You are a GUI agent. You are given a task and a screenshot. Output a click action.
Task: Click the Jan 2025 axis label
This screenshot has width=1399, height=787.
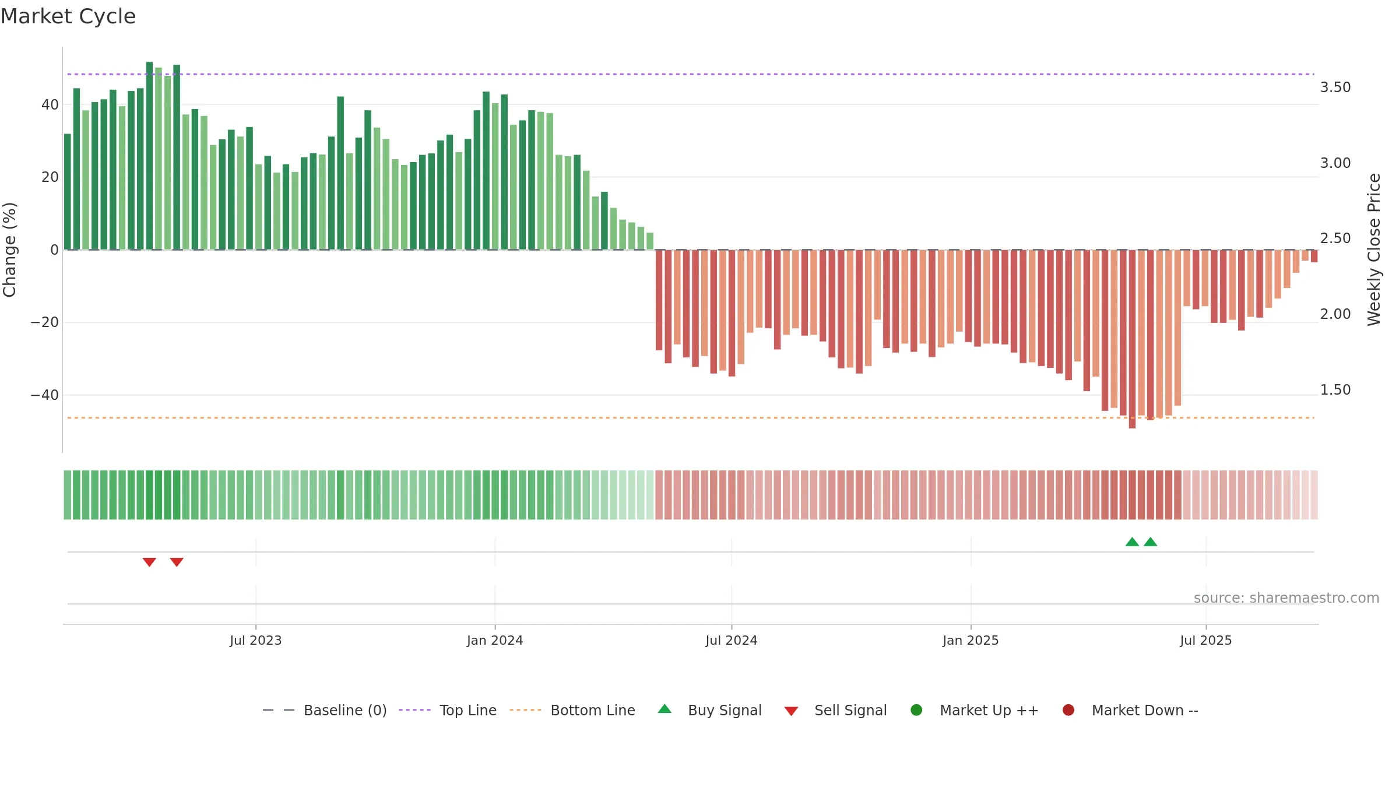971,641
